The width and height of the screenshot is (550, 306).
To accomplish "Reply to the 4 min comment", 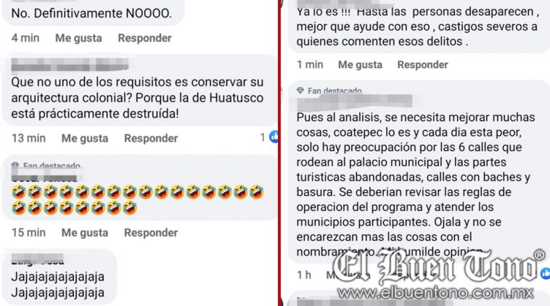I will pyautogui.click(x=144, y=38).
